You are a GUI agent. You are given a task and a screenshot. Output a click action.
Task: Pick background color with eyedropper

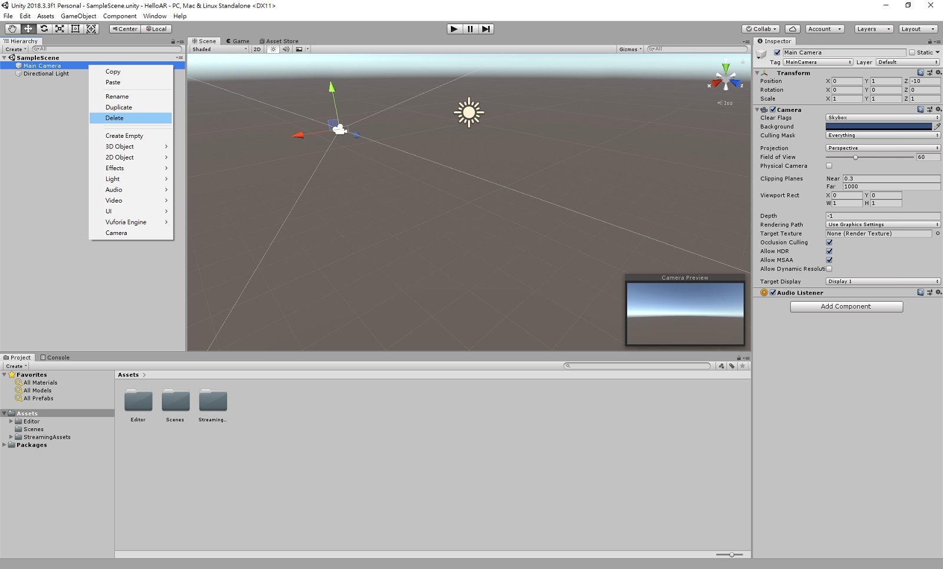pos(937,127)
